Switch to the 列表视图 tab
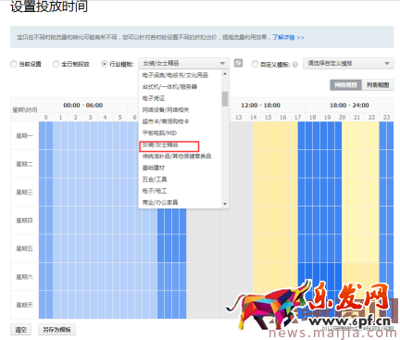400x340 pixels. pos(378,85)
